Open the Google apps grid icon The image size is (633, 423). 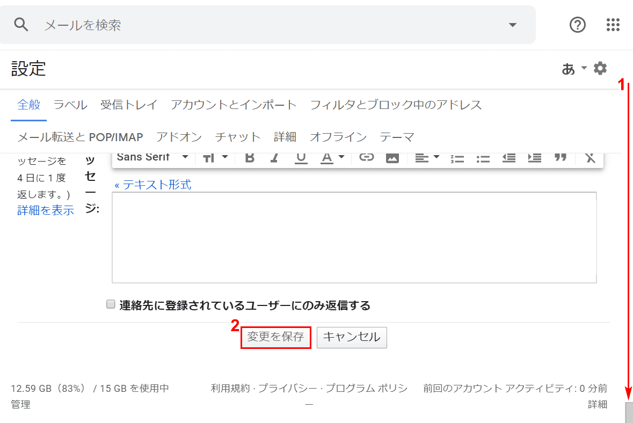[613, 25]
